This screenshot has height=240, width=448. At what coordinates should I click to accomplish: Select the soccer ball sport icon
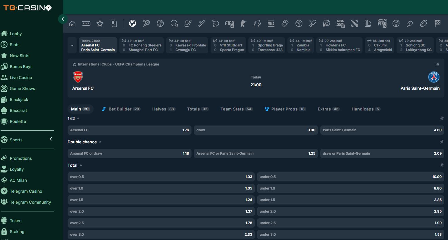pos(133,23)
